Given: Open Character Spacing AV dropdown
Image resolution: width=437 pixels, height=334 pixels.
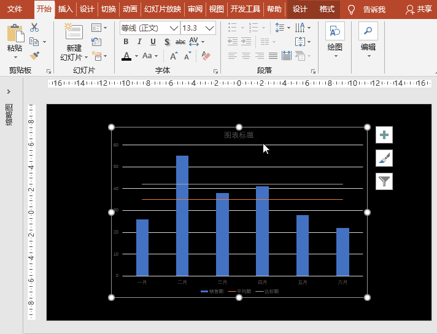Looking at the screenshot, I should tap(196, 42).
